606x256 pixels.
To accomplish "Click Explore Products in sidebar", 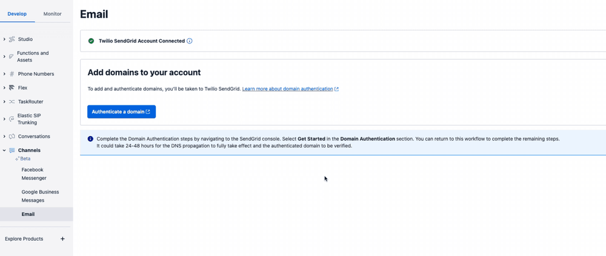I will (24, 239).
